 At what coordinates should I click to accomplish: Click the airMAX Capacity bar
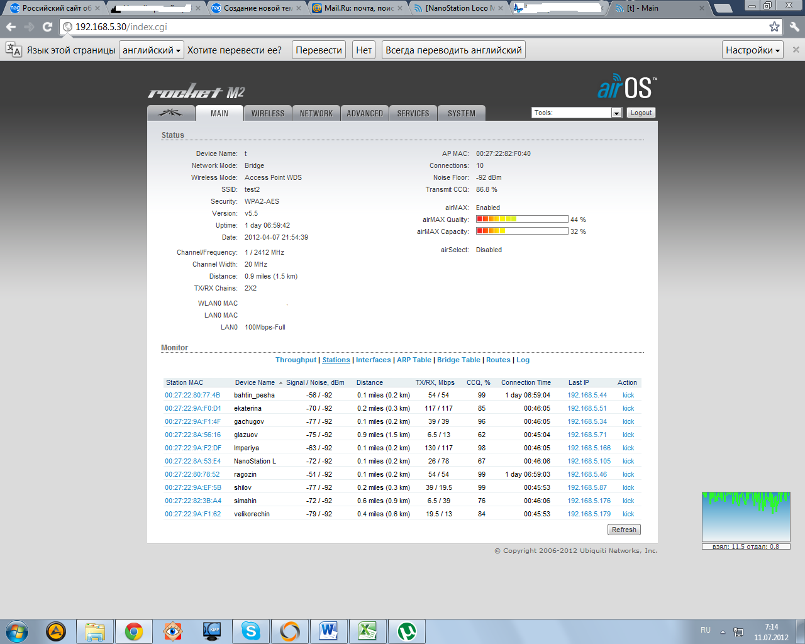522,231
